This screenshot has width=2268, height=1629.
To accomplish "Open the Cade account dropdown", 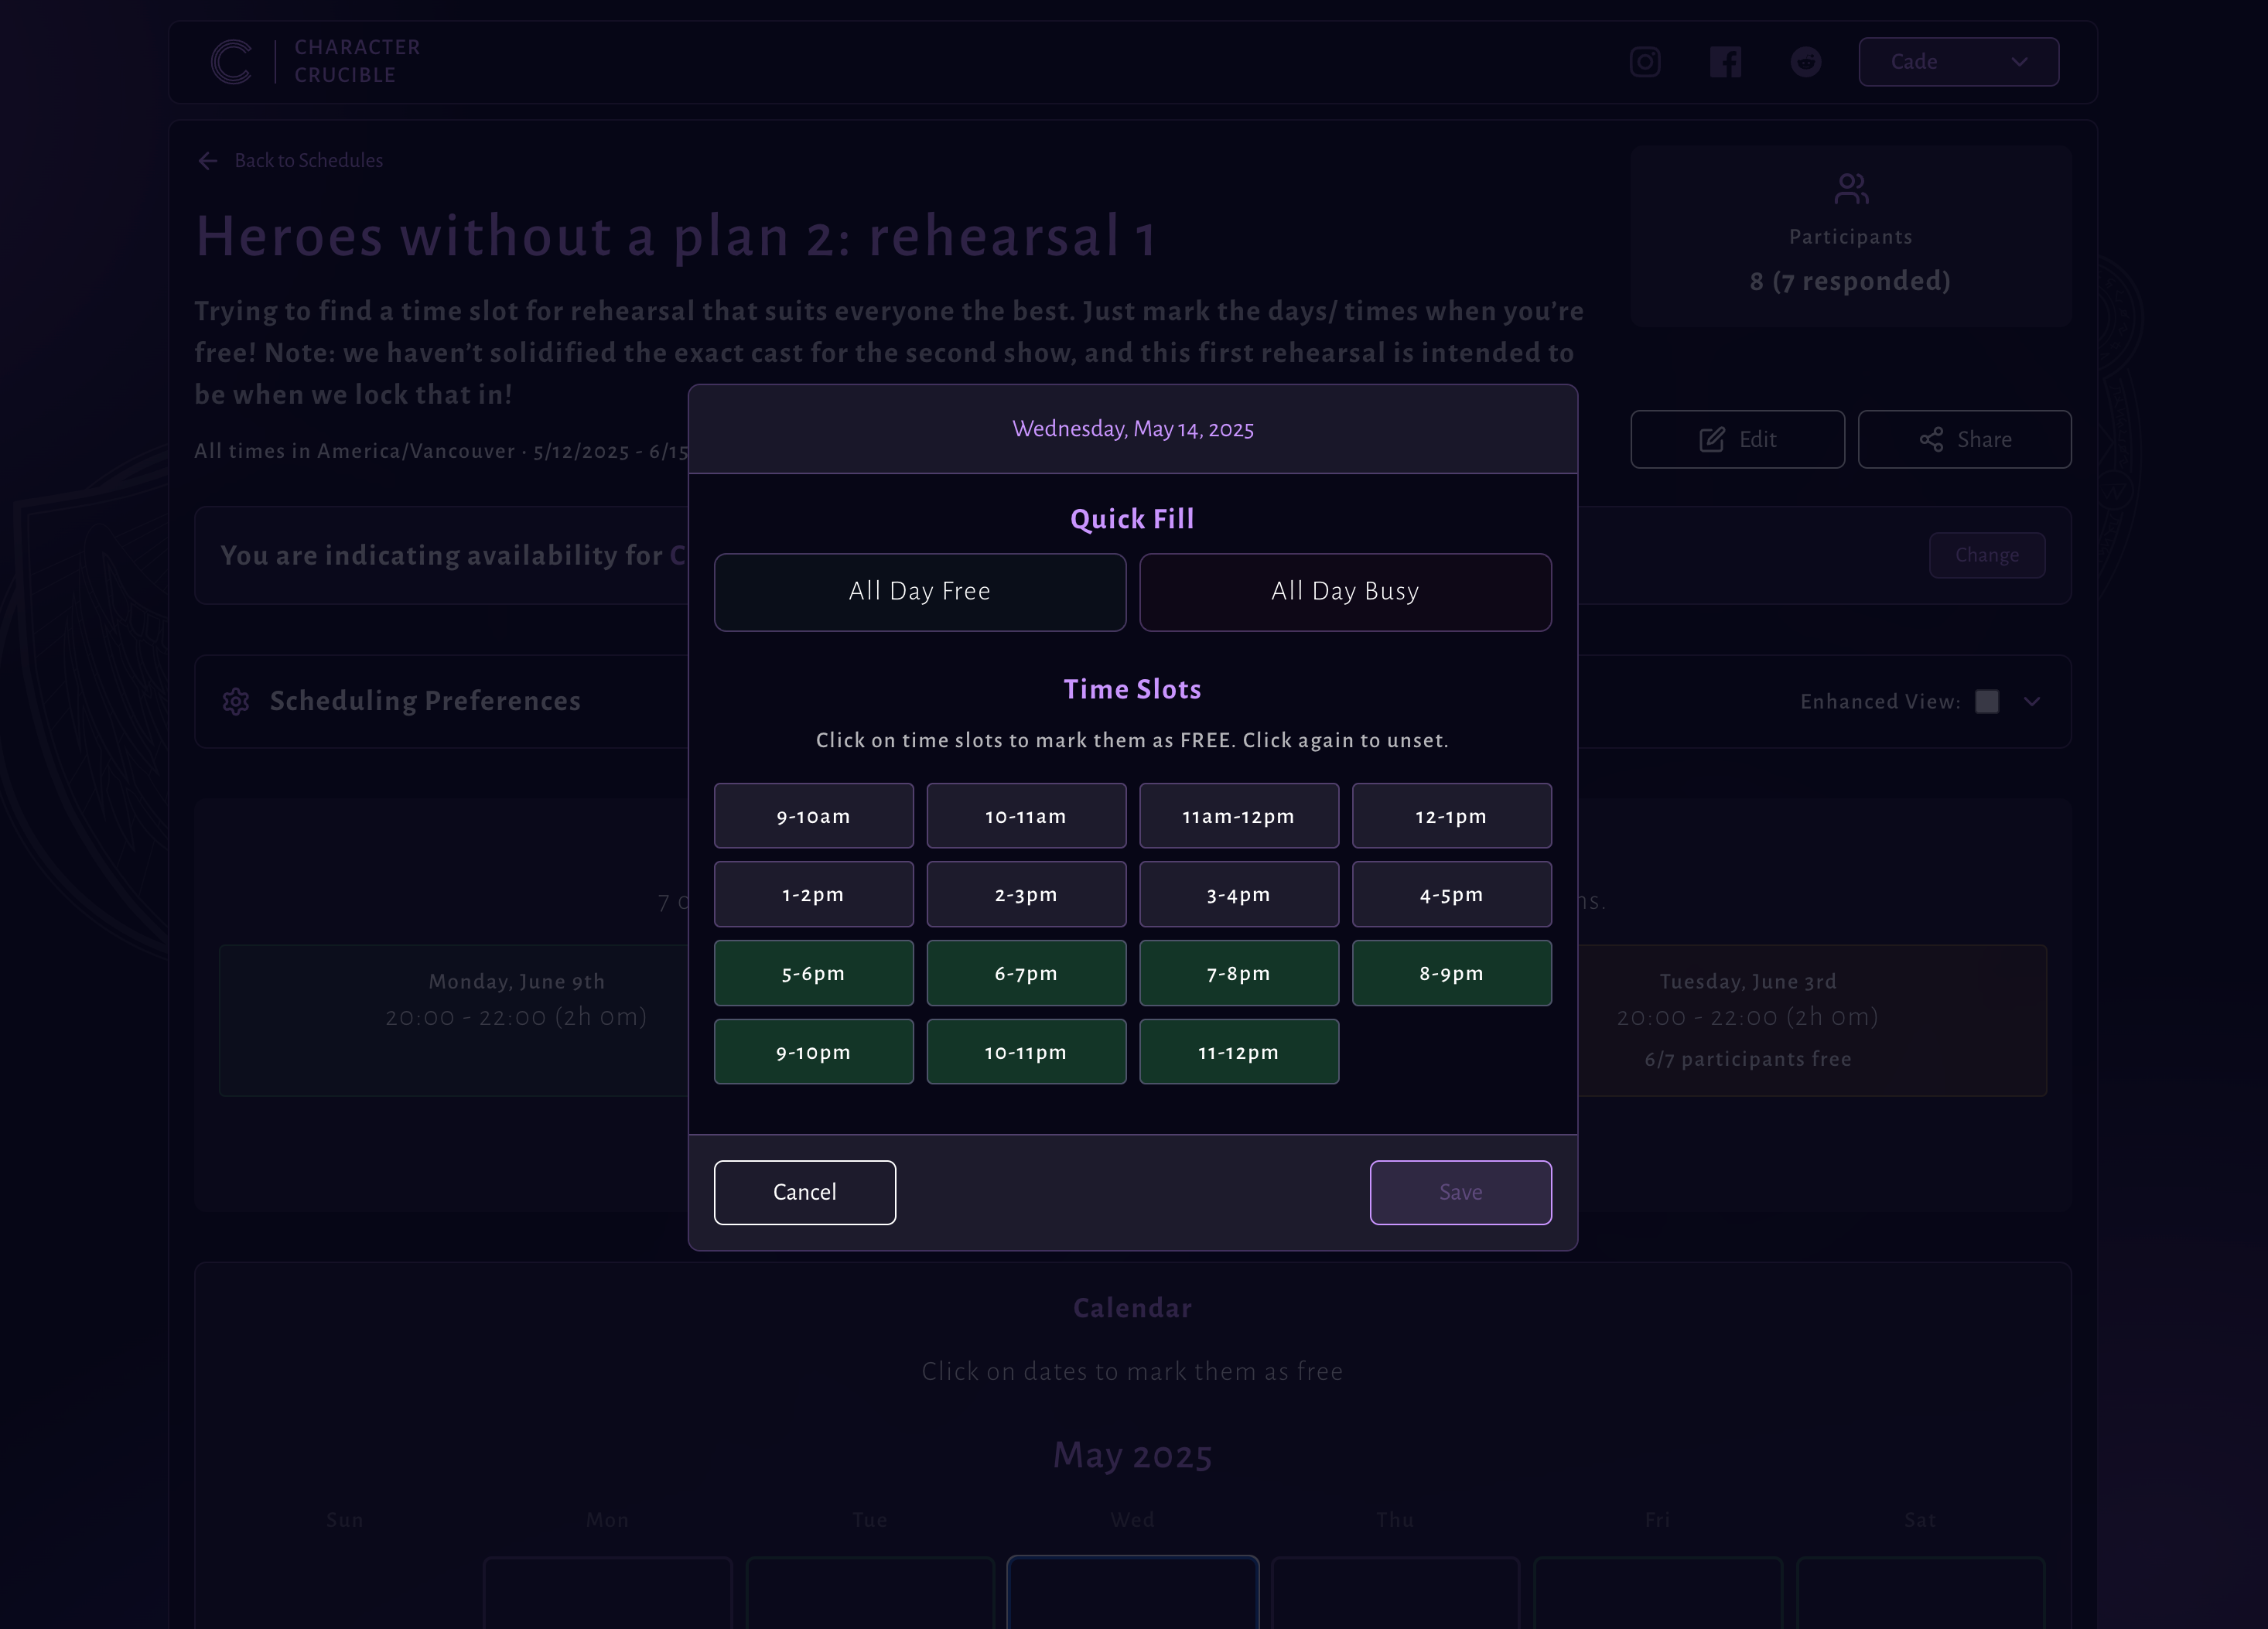I will click(x=1958, y=61).
